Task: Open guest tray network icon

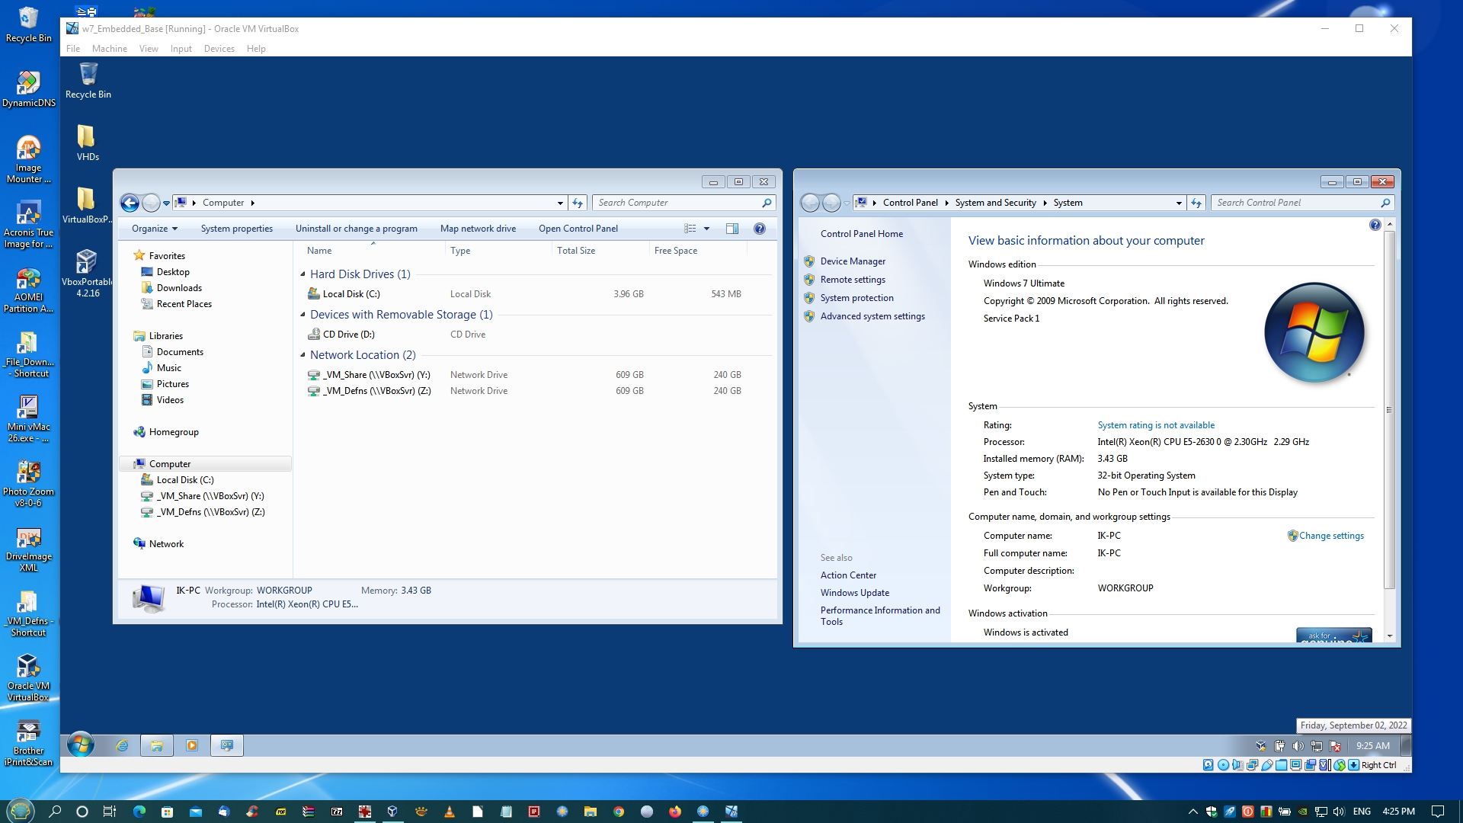Action: tap(1317, 746)
